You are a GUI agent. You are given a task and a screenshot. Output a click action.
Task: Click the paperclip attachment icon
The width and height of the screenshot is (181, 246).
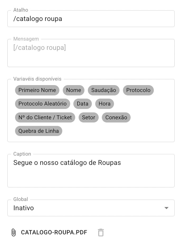pyautogui.click(x=13, y=232)
